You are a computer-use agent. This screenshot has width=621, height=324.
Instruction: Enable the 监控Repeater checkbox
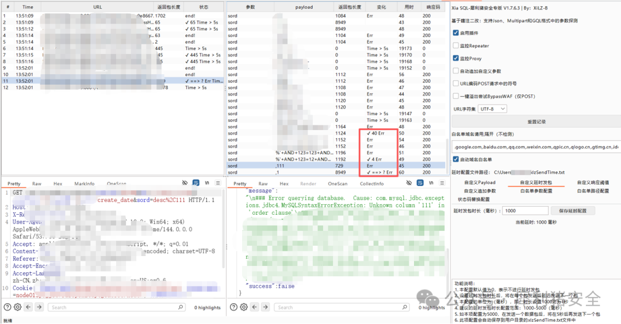pyautogui.click(x=456, y=45)
